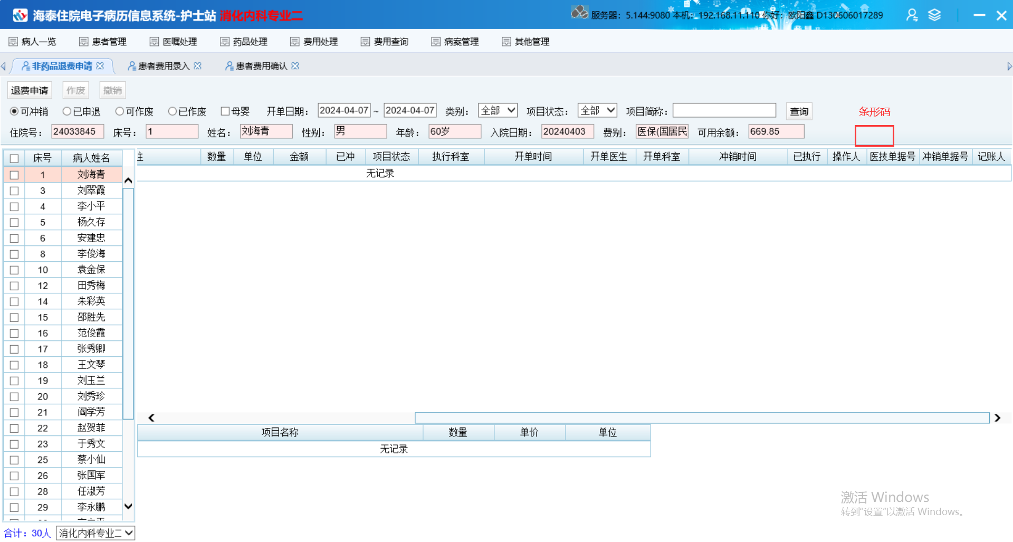Viewport: 1013px width, 542px height.
Task: Check the box for patient 李小平
Action: [x=14, y=206]
